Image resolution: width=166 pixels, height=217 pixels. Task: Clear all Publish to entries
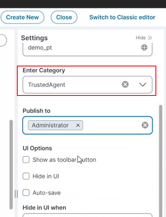pos(145,125)
